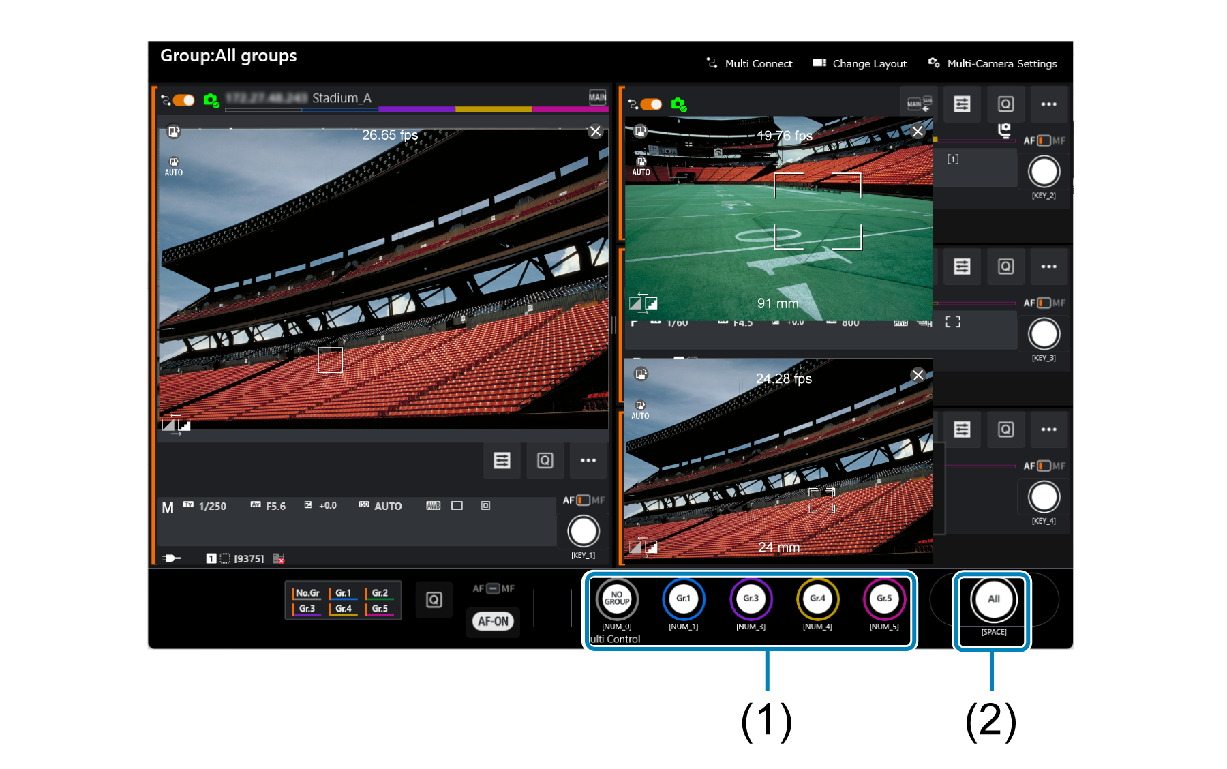Change aperture F5.6

coord(269,506)
